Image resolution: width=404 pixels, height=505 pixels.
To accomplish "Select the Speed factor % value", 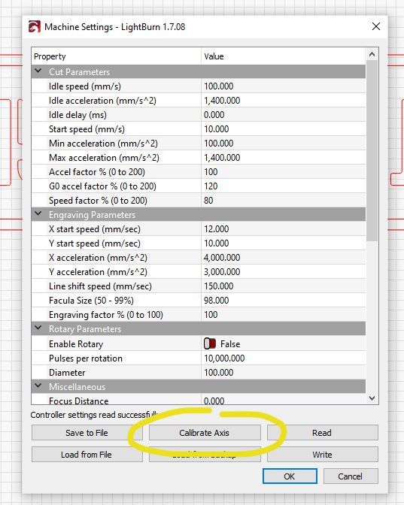I will [284, 201].
